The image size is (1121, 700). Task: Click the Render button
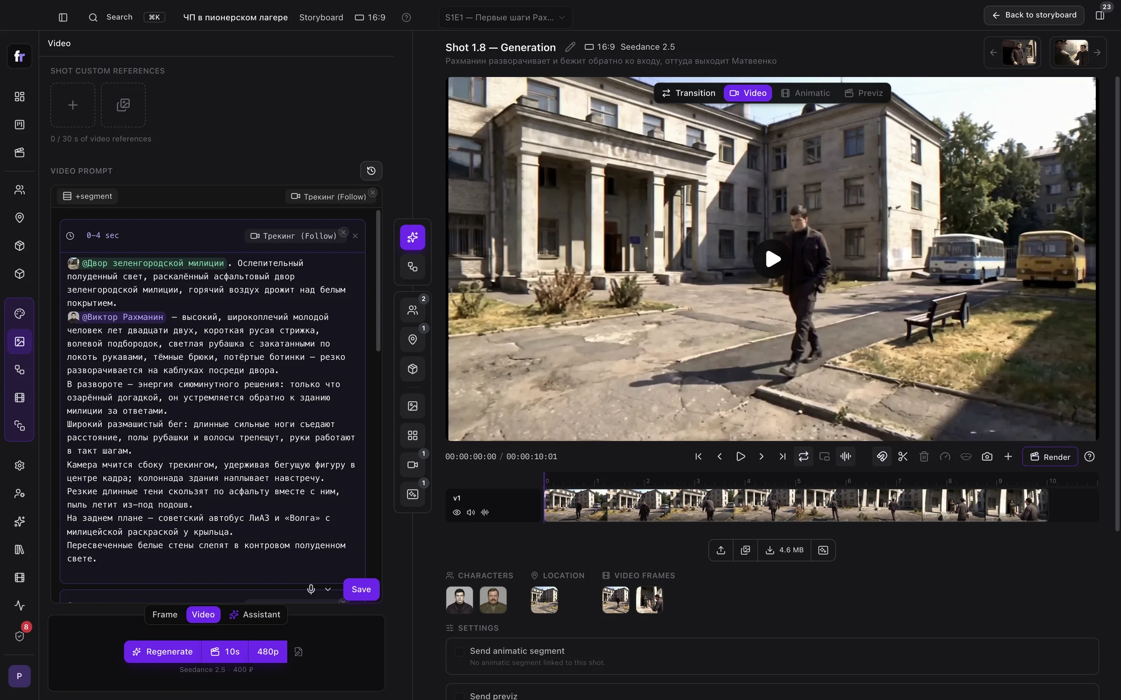[1050, 456]
